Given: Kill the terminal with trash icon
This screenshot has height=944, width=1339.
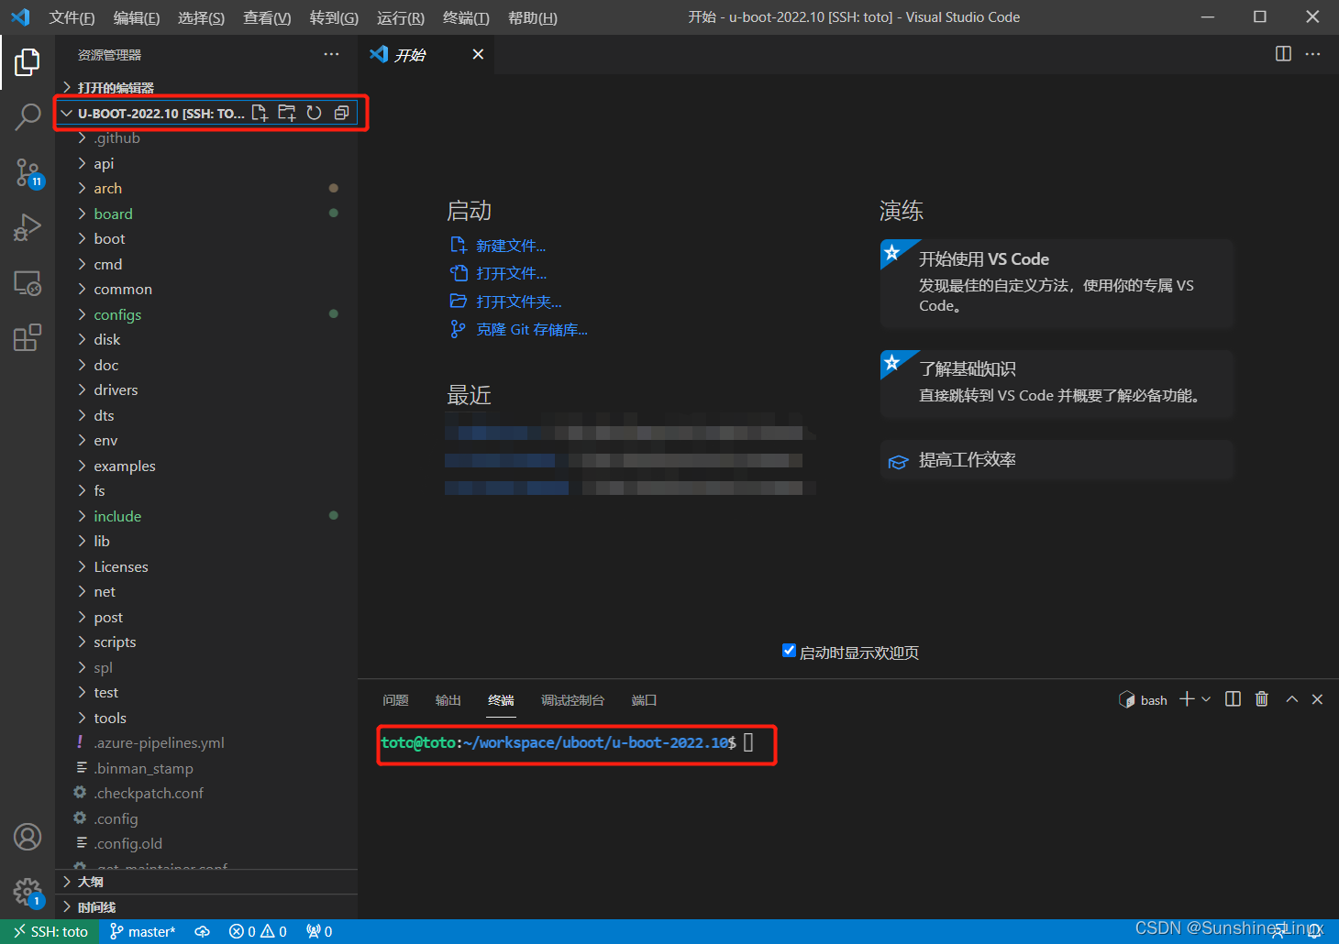Looking at the screenshot, I should [x=1262, y=699].
